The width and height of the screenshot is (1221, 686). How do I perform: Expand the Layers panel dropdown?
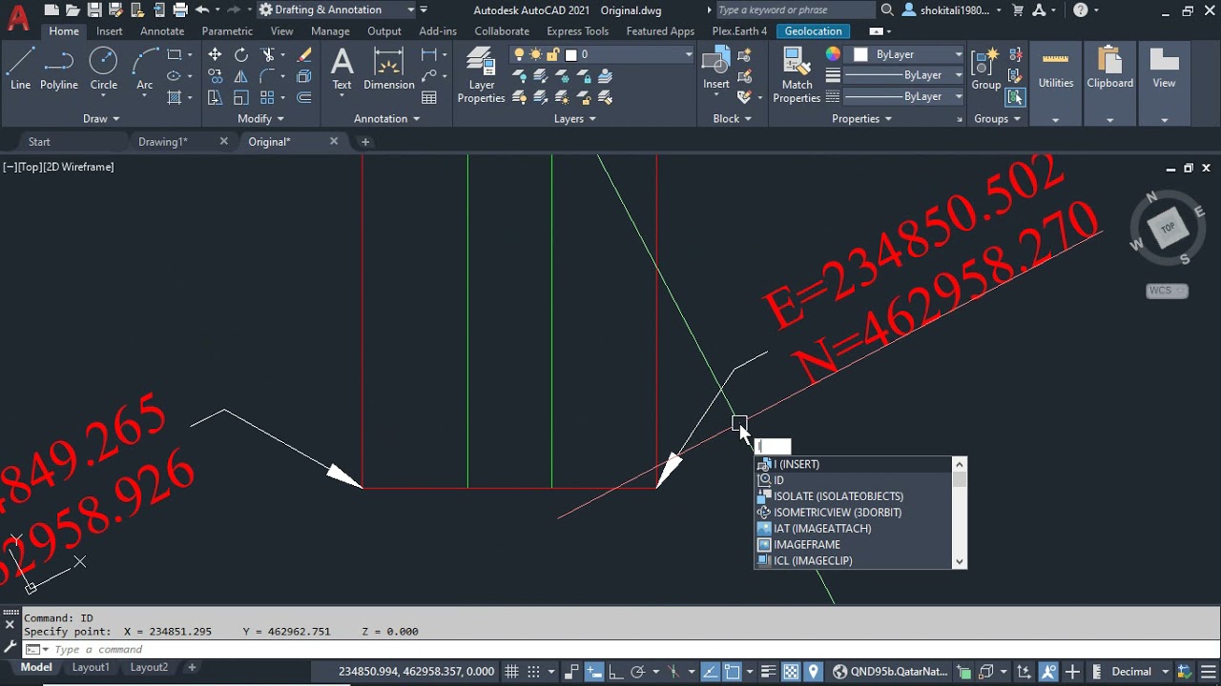point(575,118)
